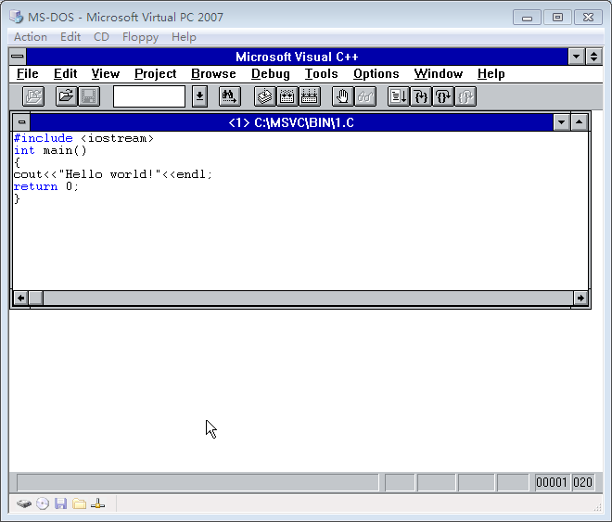
Task: Open the Tools menu
Action: point(321,74)
